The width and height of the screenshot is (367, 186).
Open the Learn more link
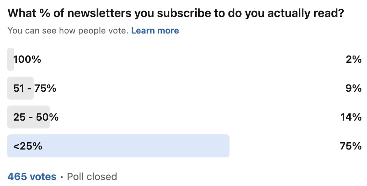[155, 31]
